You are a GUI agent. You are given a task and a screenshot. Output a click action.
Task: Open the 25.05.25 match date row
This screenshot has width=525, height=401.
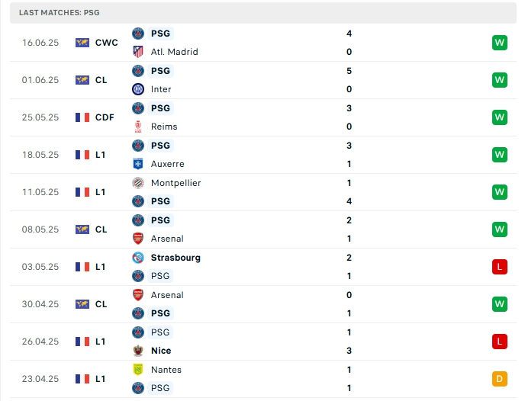[x=40, y=117]
